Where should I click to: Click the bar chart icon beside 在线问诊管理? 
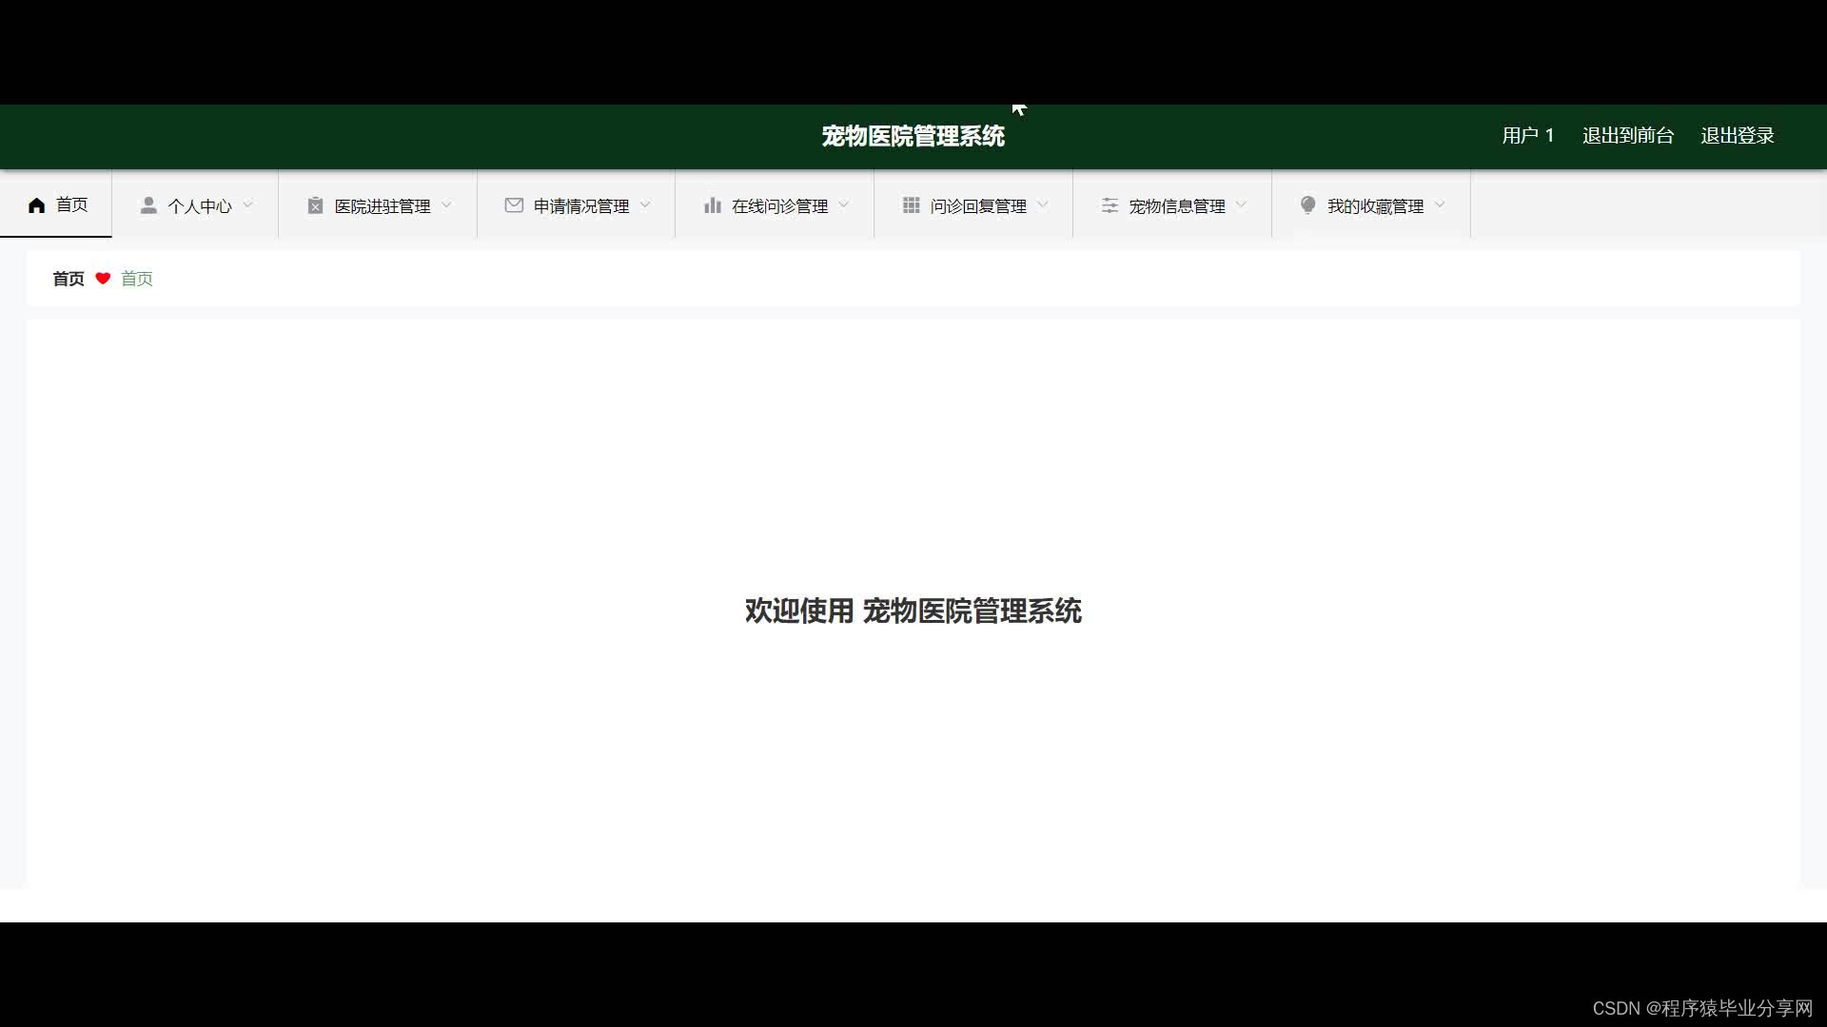712,205
